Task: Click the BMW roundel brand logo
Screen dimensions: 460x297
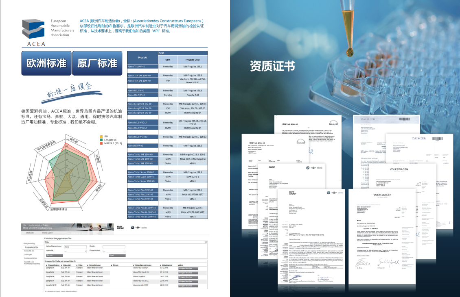Action: tap(131, 228)
